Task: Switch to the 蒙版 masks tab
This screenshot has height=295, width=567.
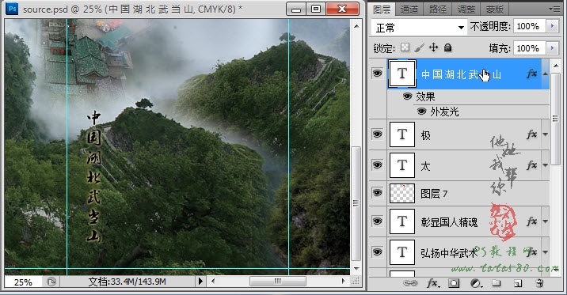Action: [495, 9]
